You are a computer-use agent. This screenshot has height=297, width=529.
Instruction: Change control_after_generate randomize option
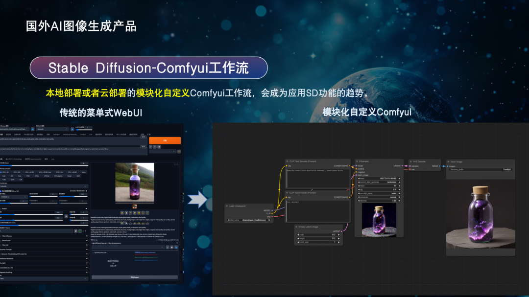[x=379, y=182]
